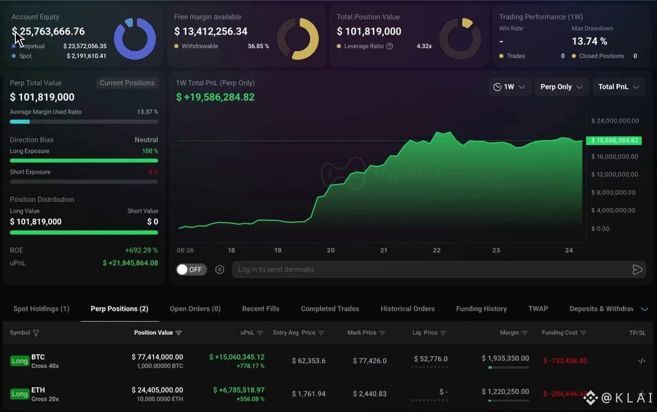Screen dimensions: 657x412
Task: Click the $19,586,284.82 chart price marker
Action: 613,141
